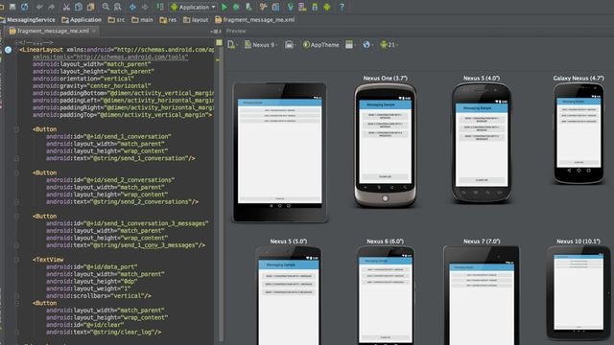The width and height of the screenshot is (614, 345).
Task: Open the API level 21 dropdown
Action: [389, 45]
